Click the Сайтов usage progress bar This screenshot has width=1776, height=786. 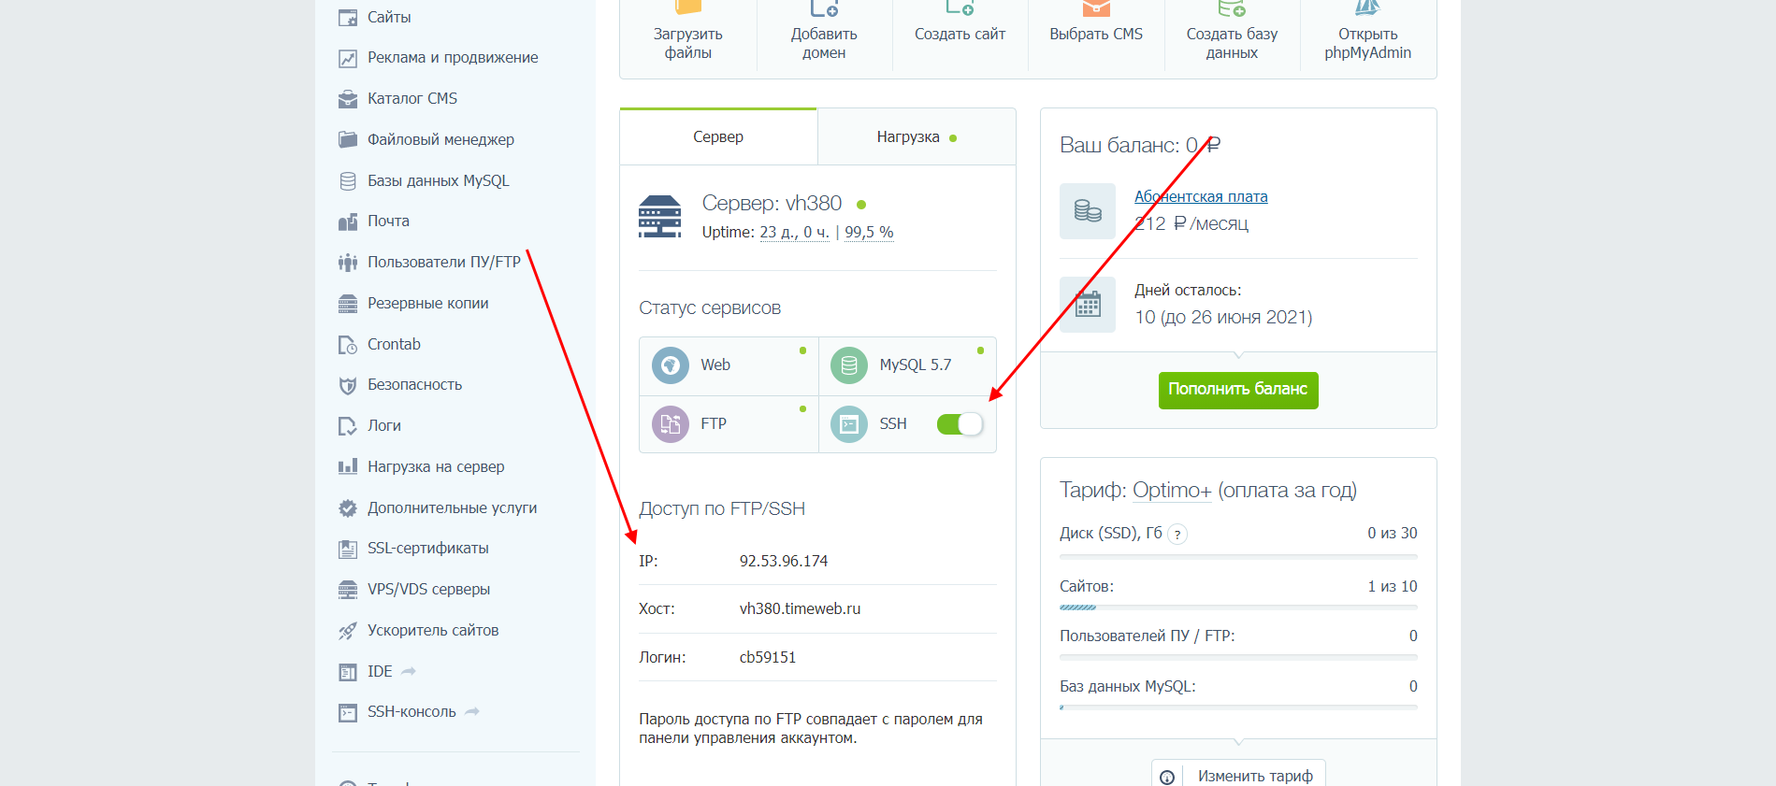[x=1238, y=607]
